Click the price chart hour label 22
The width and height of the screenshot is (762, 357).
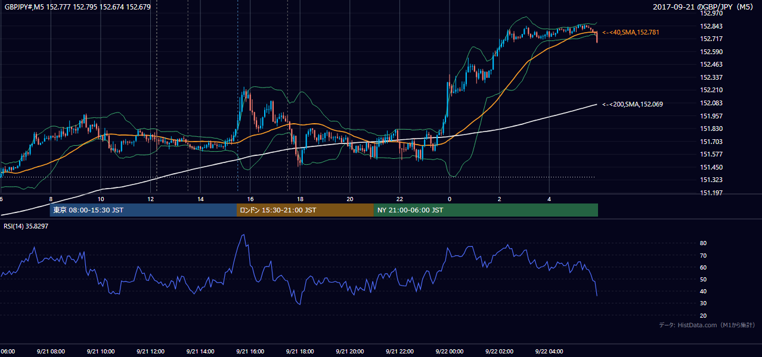pyautogui.click(x=399, y=199)
